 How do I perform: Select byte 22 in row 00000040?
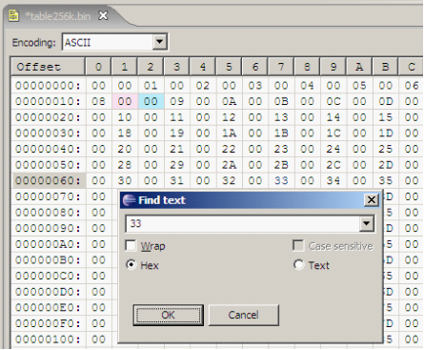coord(229,149)
